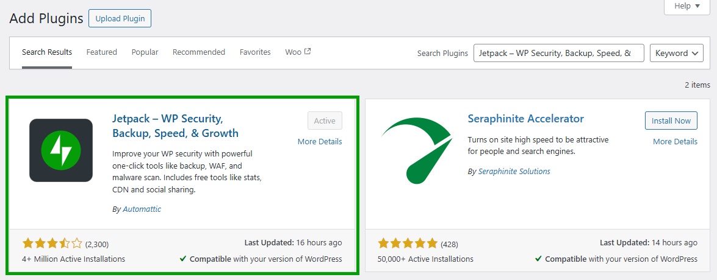
Task: Visit the Seraphinite Solutions author link
Action: click(x=514, y=172)
